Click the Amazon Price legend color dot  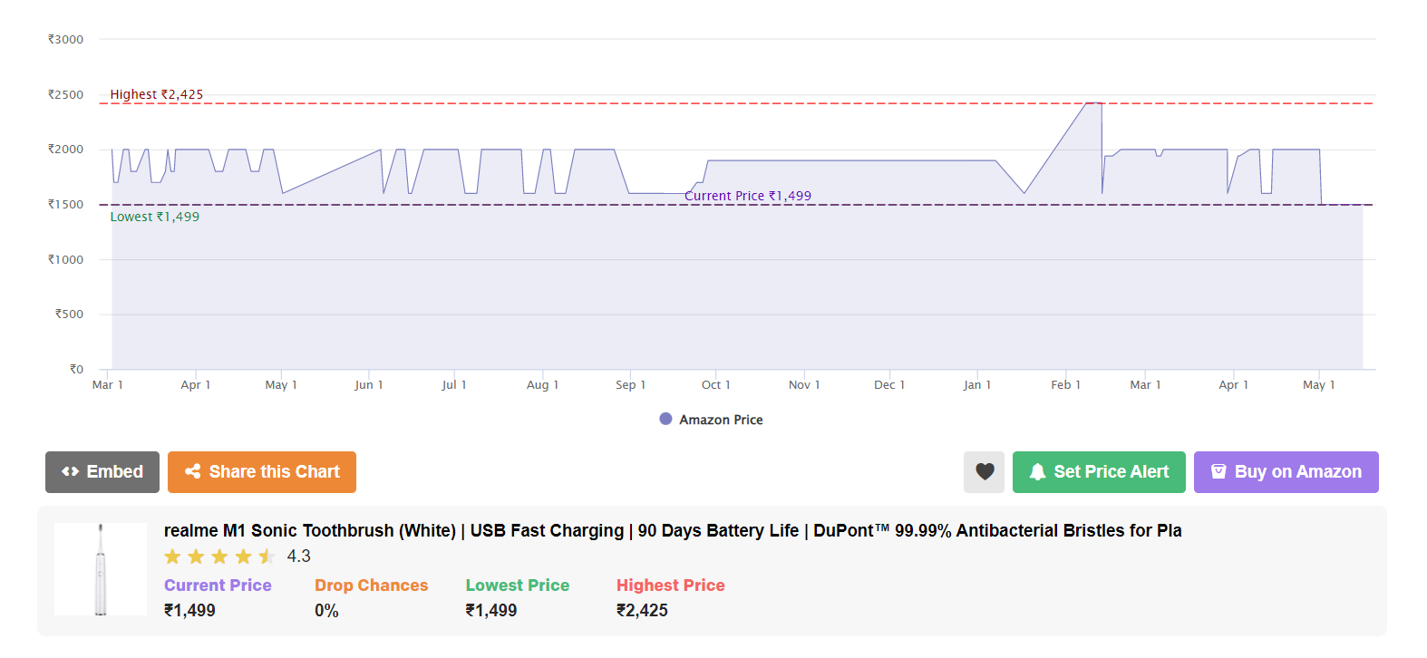coord(665,419)
